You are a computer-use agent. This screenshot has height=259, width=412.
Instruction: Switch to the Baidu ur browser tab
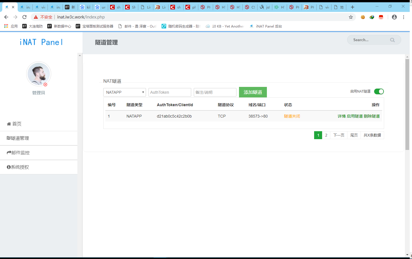click(100, 7)
